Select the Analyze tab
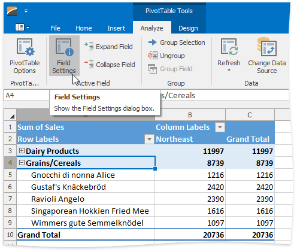 151,28
